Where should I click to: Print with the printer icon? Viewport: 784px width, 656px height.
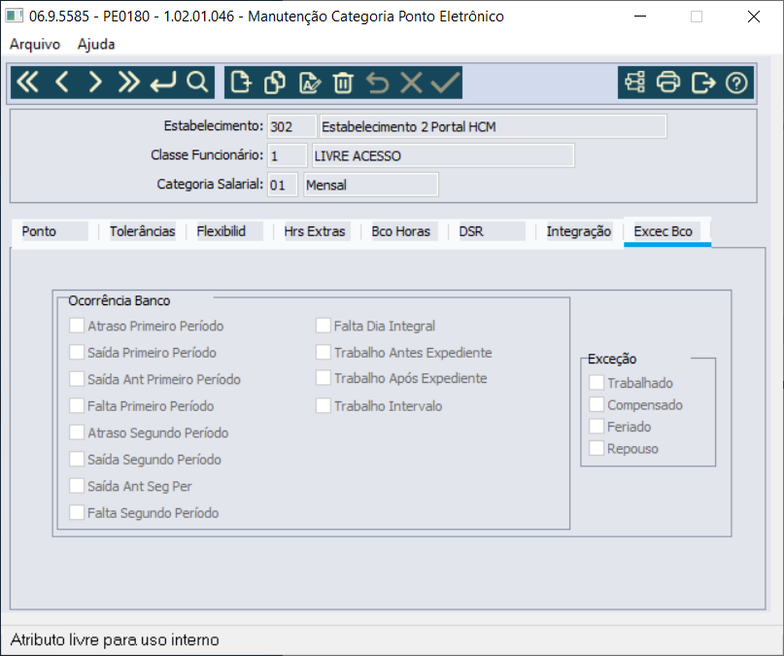tap(668, 82)
